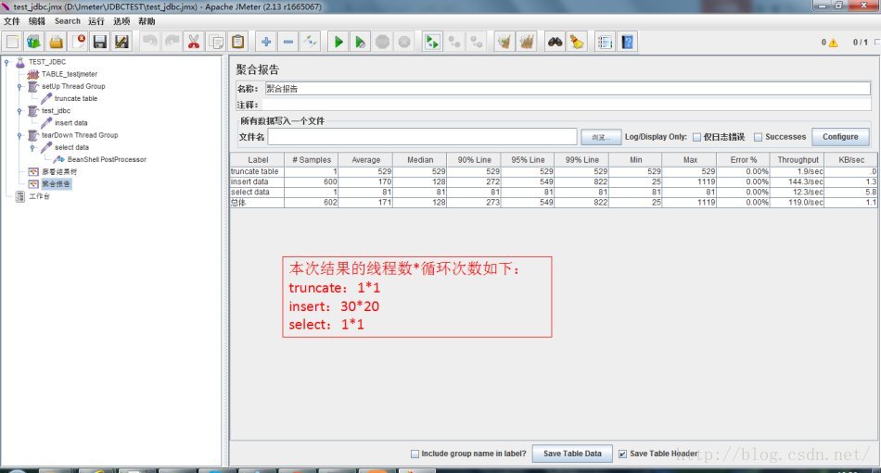
Task: Click the Label column header
Action: pyautogui.click(x=257, y=160)
